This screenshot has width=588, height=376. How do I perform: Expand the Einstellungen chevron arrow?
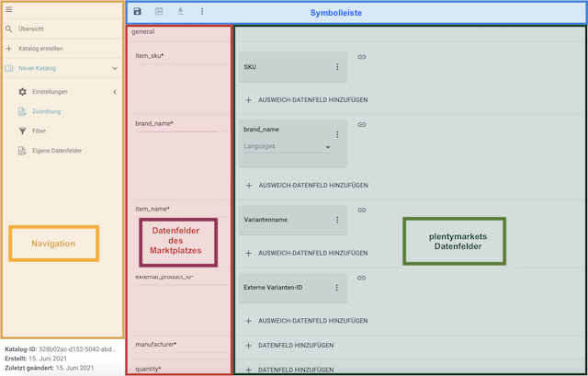[115, 92]
